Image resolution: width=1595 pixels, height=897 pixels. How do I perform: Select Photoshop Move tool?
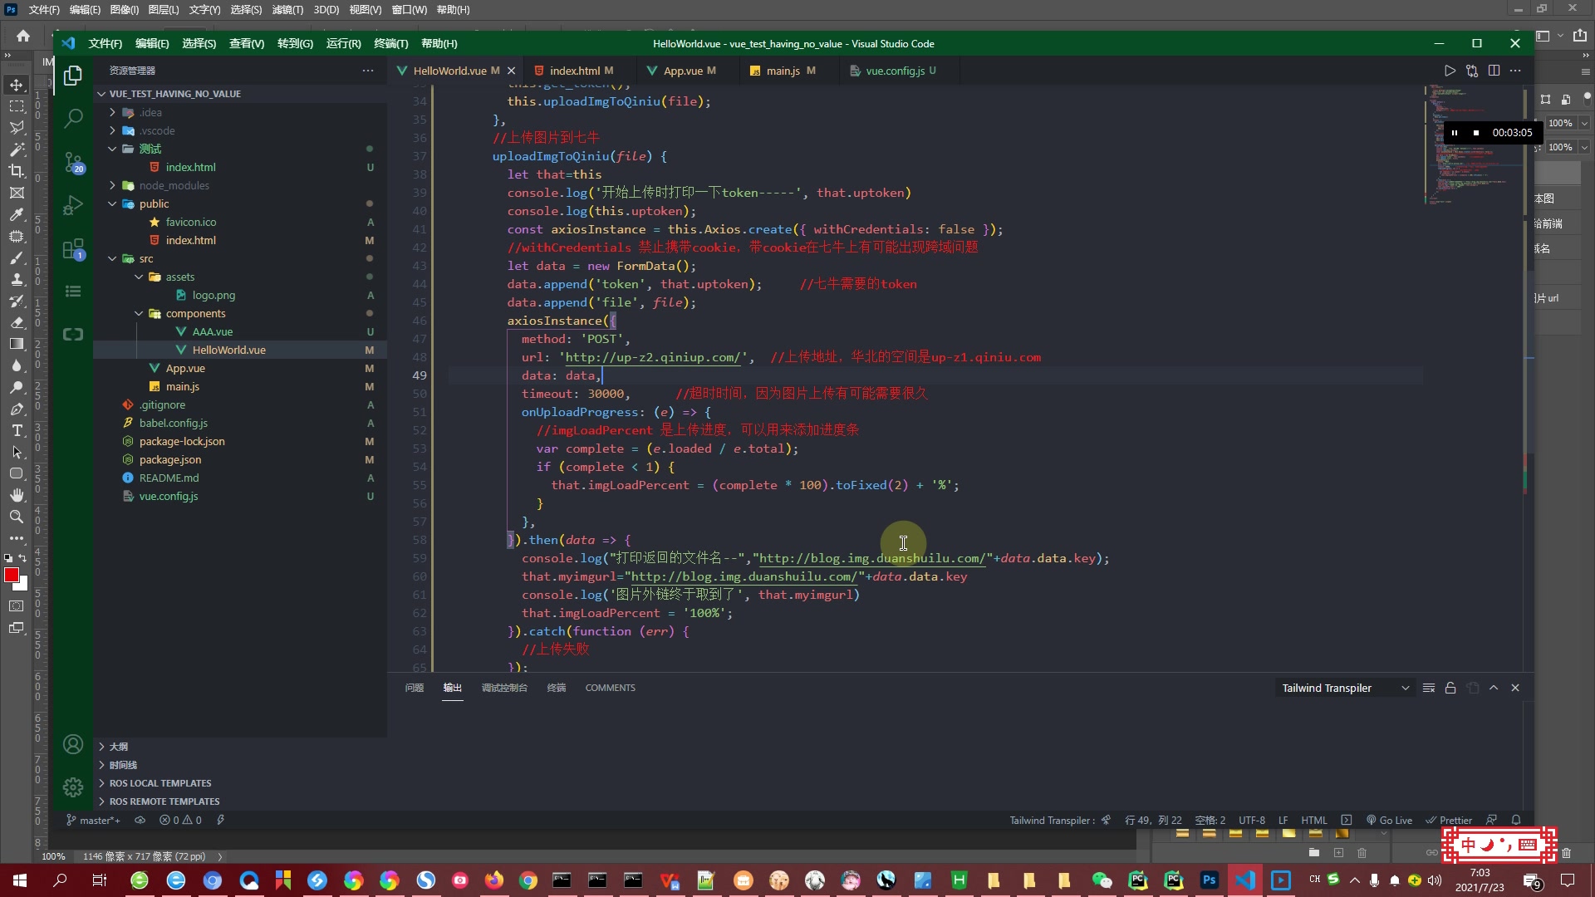[x=17, y=85]
